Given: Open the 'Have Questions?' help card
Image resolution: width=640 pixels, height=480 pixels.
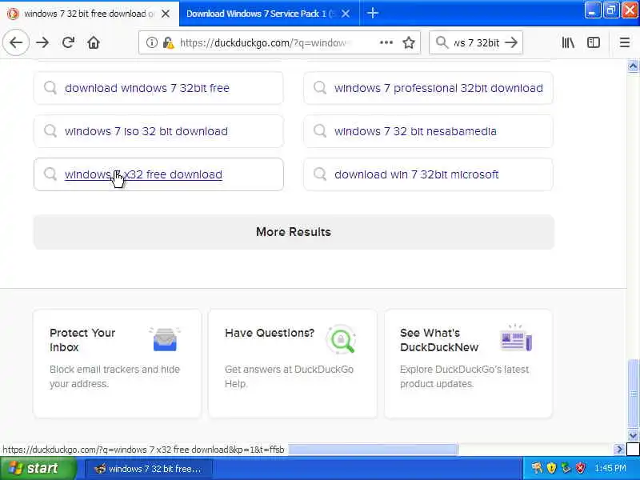Looking at the screenshot, I should (x=293, y=364).
